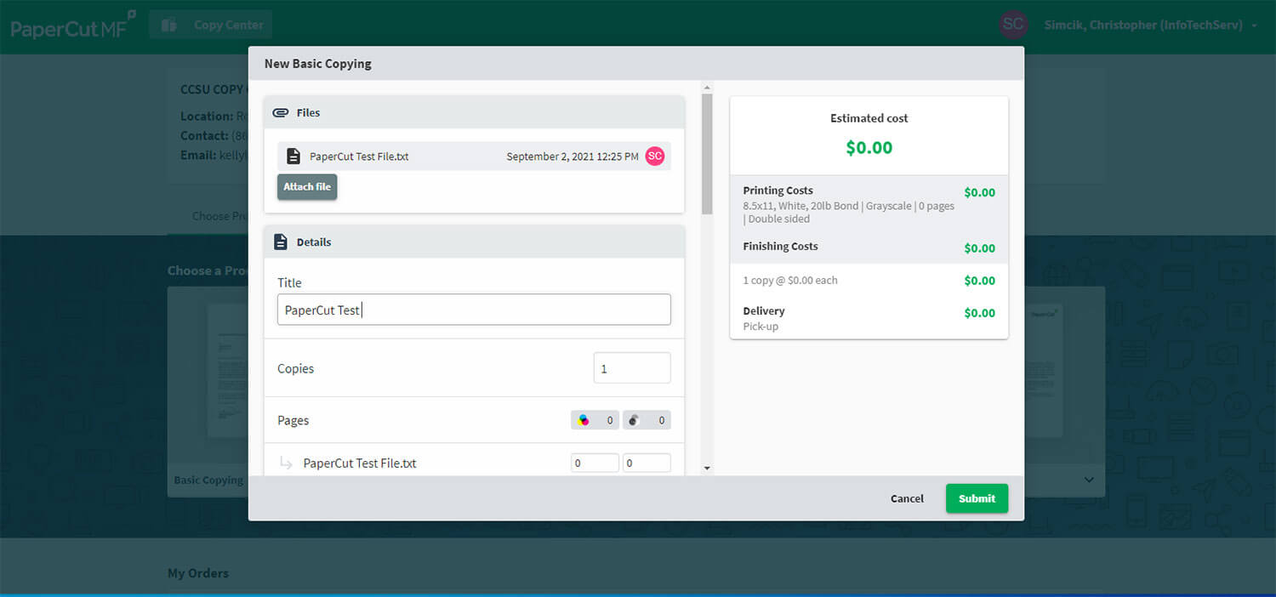Click the document icon beside PaperCut Test File.txt
Viewport: 1276px width, 597px height.
tap(293, 156)
